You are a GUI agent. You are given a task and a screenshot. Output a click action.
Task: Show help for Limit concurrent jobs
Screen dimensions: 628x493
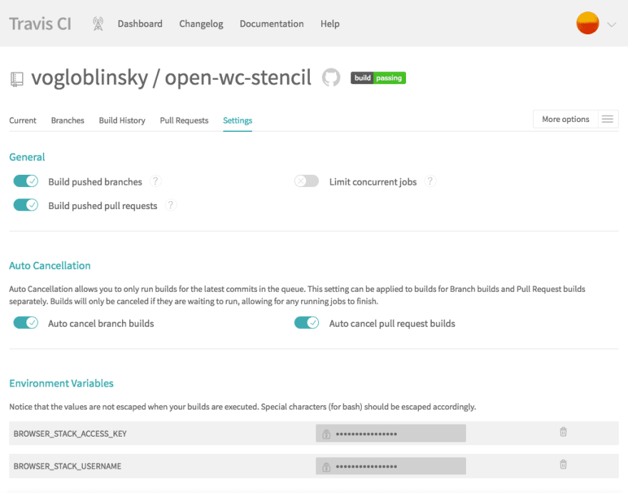pyautogui.click(x=430, y=181)
